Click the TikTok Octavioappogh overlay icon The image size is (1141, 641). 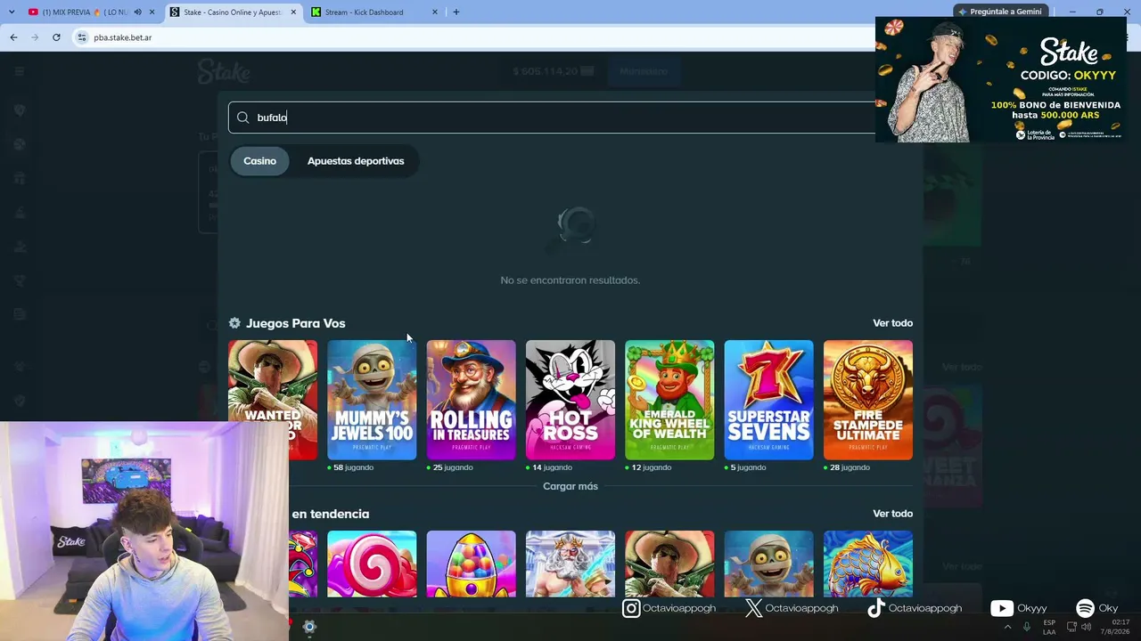876,608
